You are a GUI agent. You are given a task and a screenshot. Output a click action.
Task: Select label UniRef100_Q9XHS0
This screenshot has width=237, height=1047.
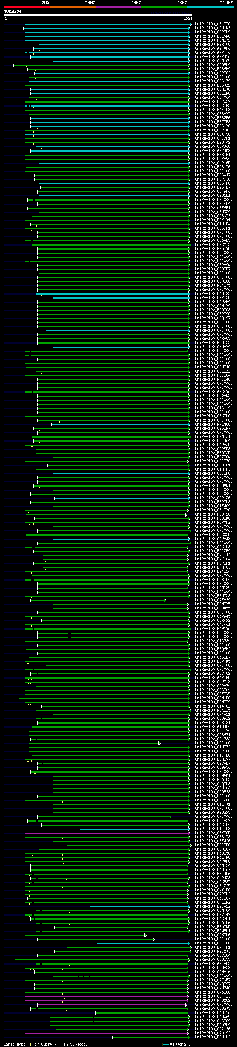tap(213, 134)
